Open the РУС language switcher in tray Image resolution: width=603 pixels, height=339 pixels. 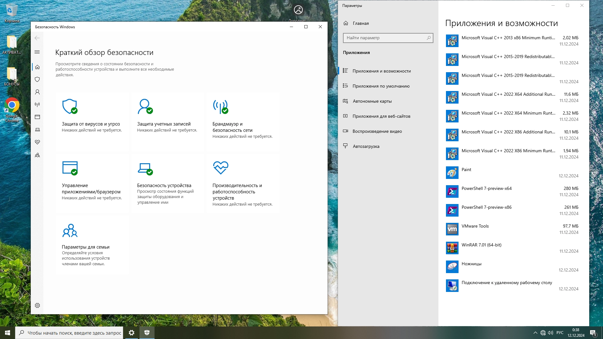(560, 333)
